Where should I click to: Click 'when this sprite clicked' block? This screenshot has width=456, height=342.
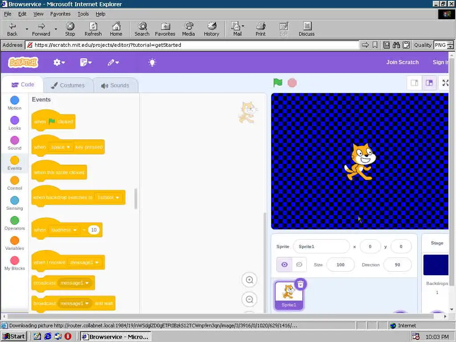click(59, 171)
